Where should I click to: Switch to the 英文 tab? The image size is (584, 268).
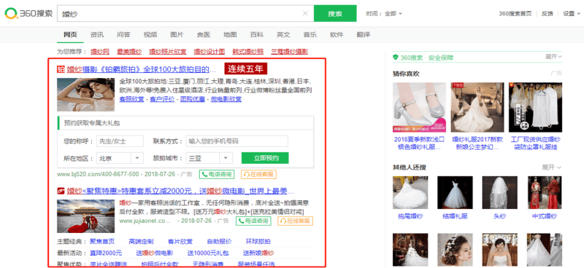pyautogui.click(x=283, y=34)
